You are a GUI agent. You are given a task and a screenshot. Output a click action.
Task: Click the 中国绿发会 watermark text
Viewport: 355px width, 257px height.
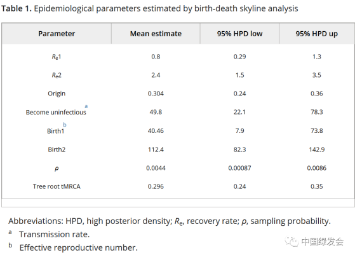point(323,242)
